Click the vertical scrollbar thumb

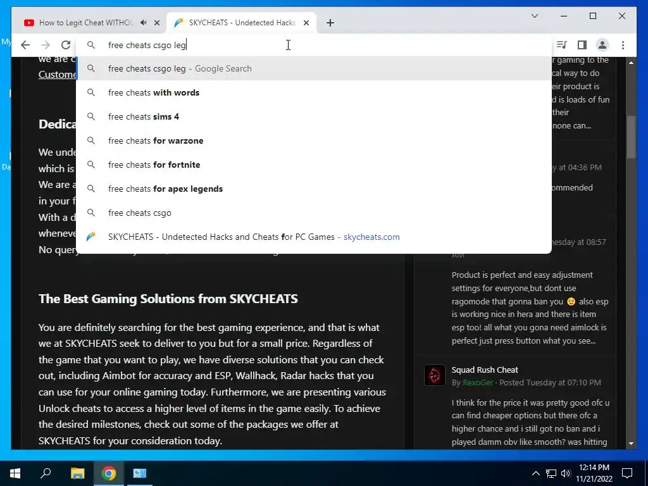click(x=631, y=137)
